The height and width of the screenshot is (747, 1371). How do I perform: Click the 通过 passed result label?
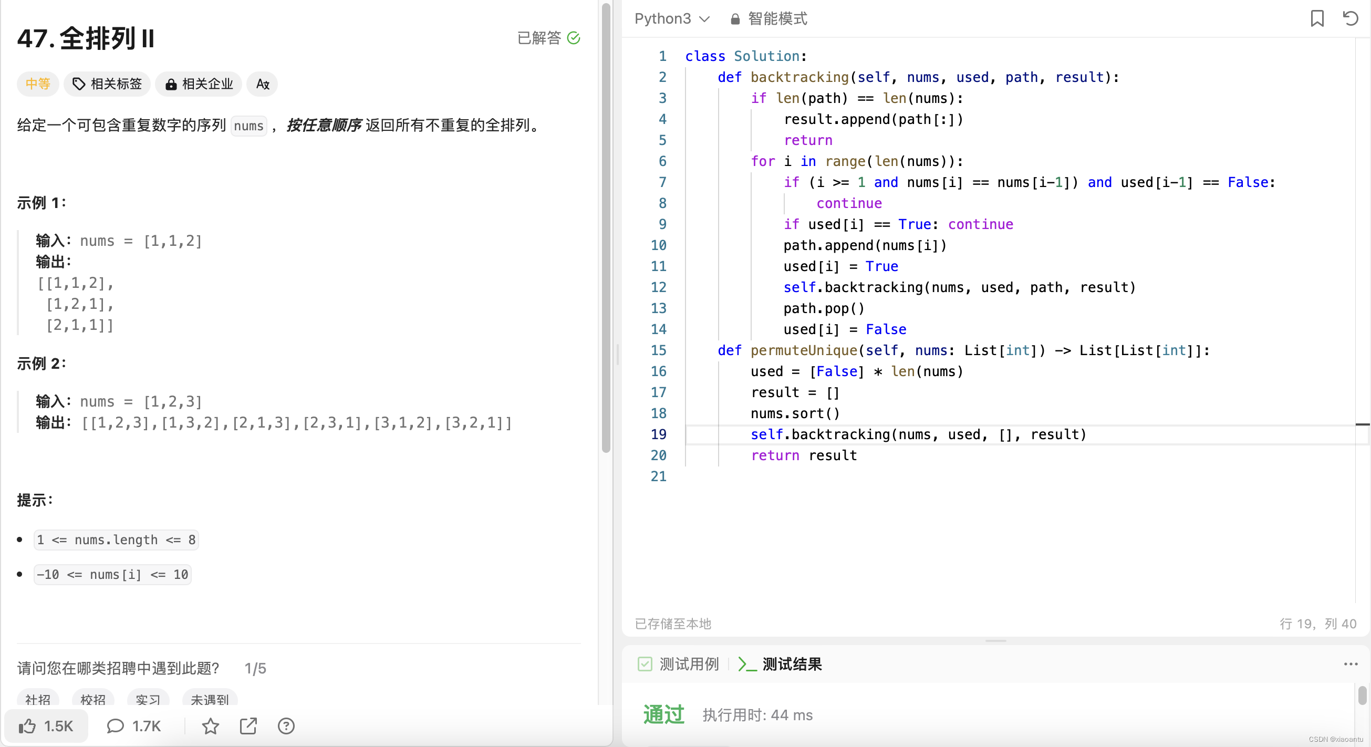pyautogui.click(x=663, y=714)
